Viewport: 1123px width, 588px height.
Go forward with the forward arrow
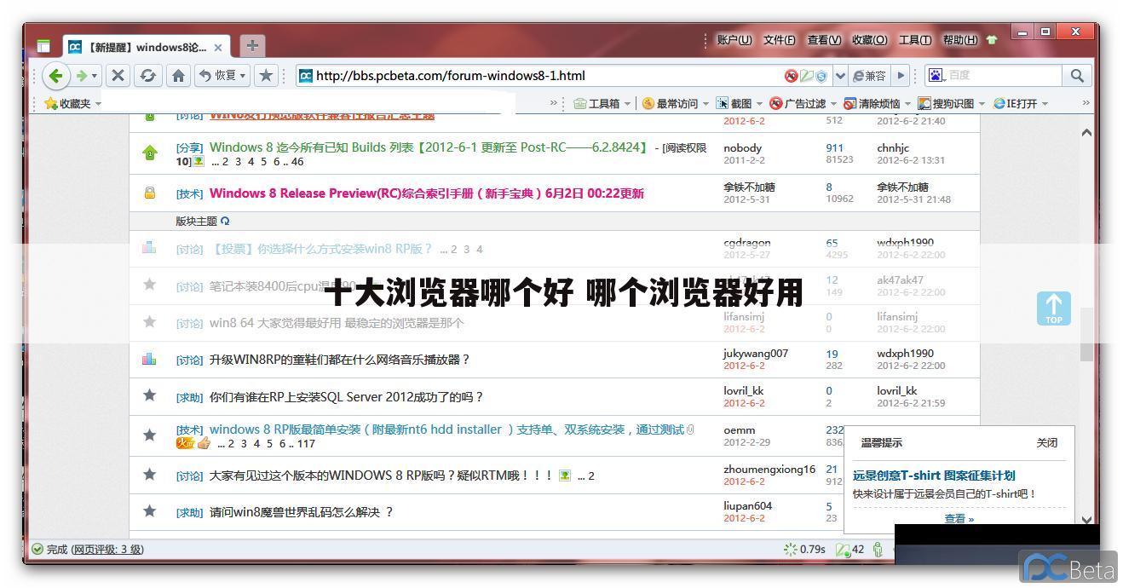tap(82, 76)
